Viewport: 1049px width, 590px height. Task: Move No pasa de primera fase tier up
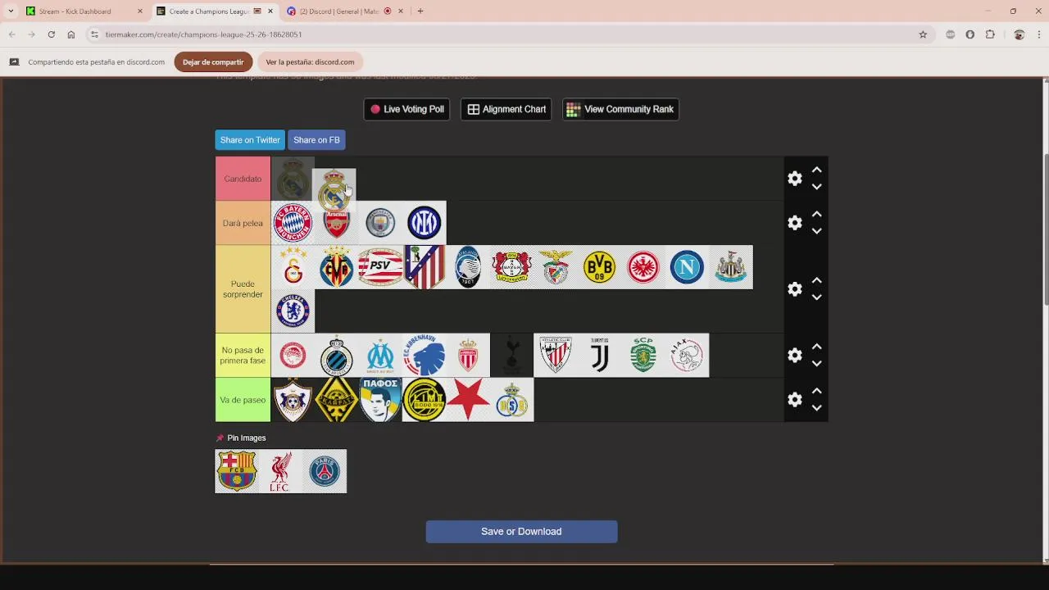[x=817, y=347]
